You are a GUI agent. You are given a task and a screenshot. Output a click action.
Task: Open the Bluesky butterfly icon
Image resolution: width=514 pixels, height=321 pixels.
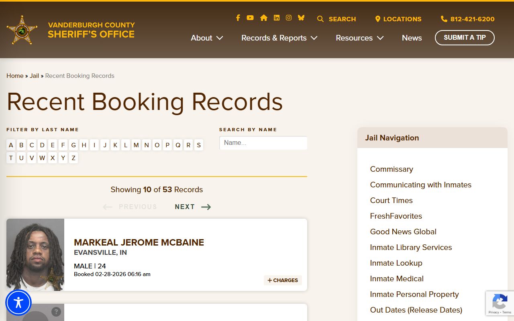click(301, 18)
